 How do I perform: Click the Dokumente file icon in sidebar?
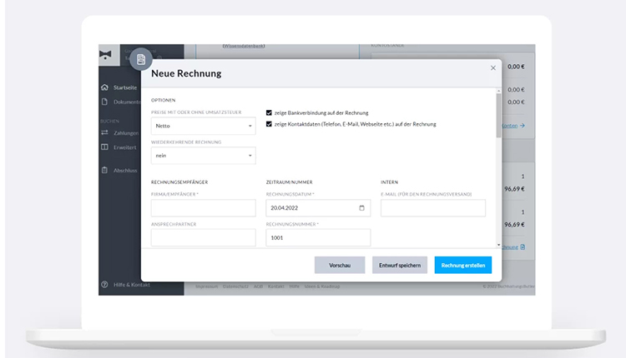click(x=104, y=102)
